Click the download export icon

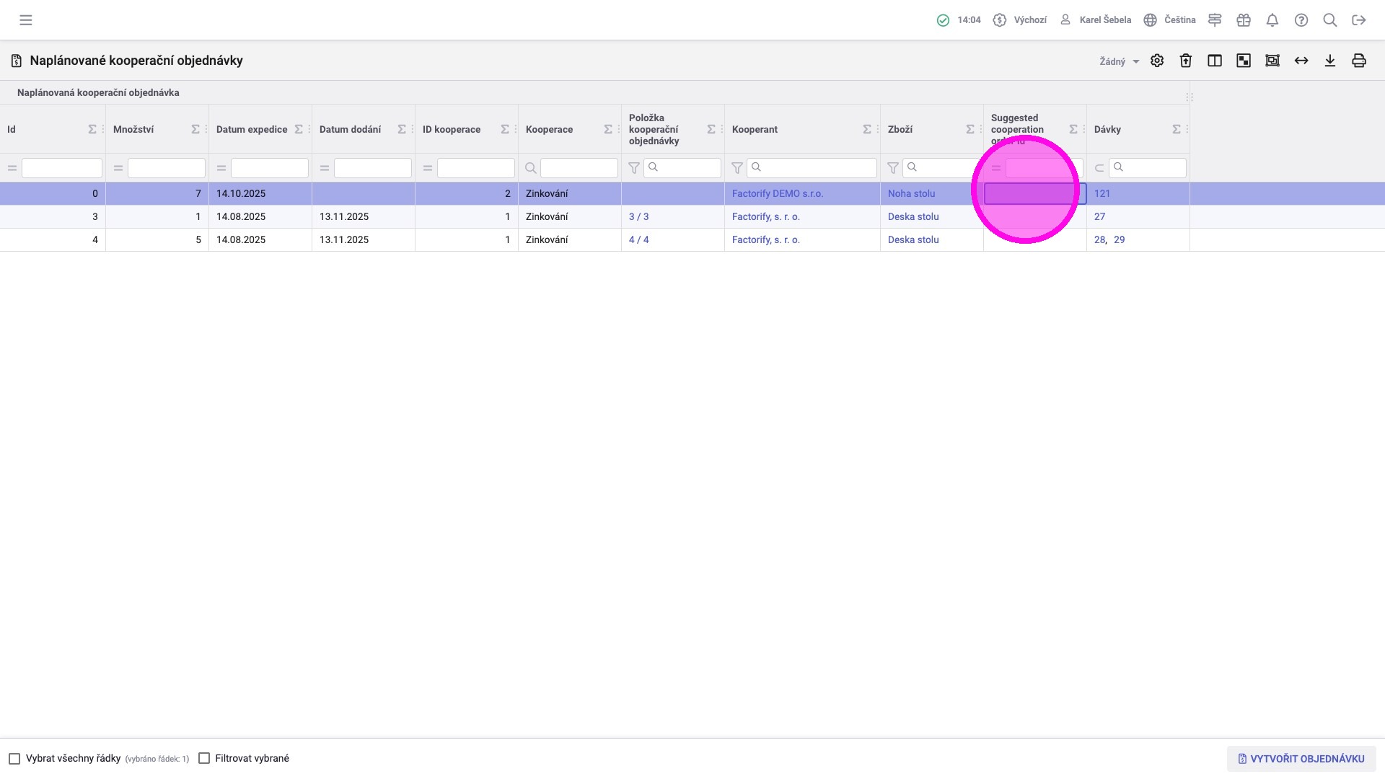pyautogui.click(x=1330, y=61)
